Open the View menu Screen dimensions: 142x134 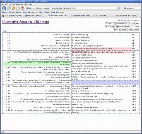pyautogui.click(x=10, y=4)
